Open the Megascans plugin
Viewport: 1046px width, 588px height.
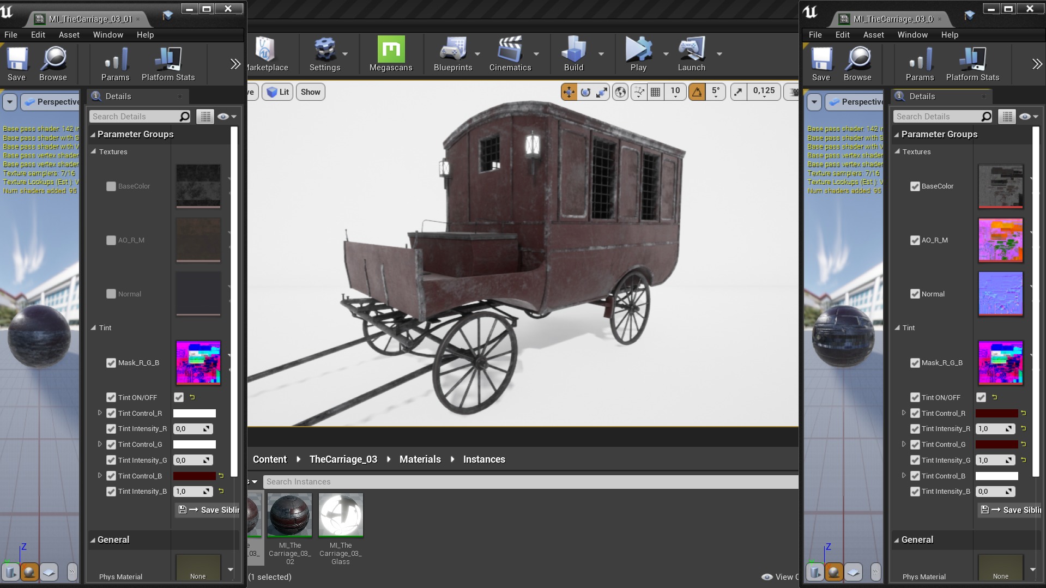point(391,53)
